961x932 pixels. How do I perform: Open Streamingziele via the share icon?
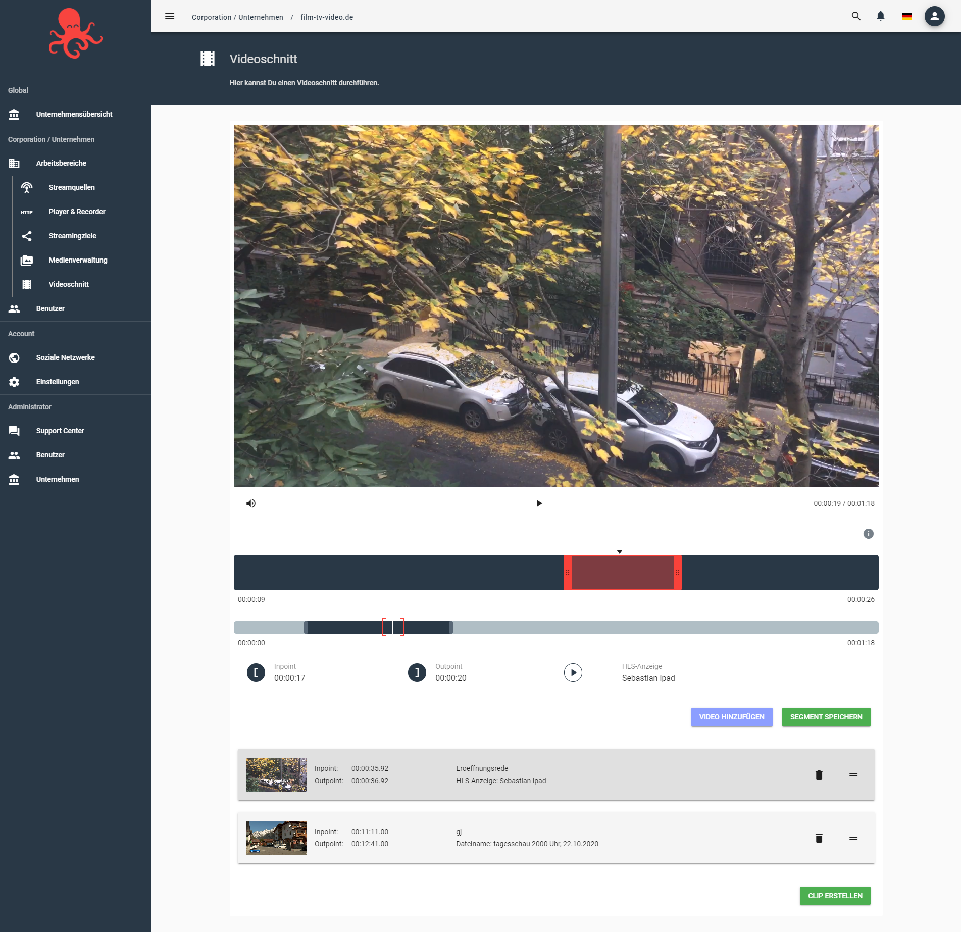pyautogui.click(x=27, y=235)
